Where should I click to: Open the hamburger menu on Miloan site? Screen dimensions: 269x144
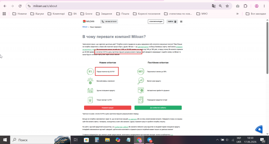click(181, 21)
